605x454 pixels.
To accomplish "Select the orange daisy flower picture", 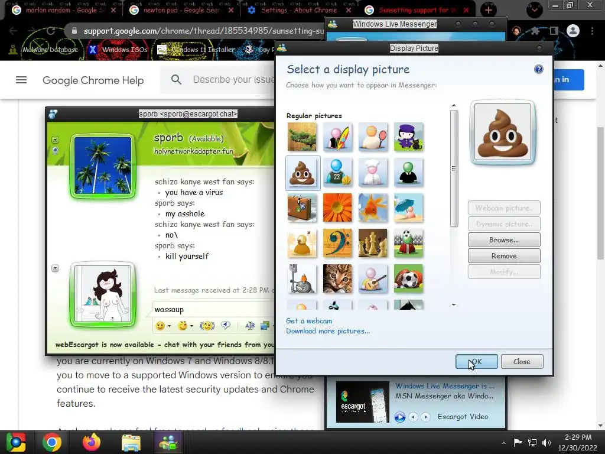I will [337, 207].
